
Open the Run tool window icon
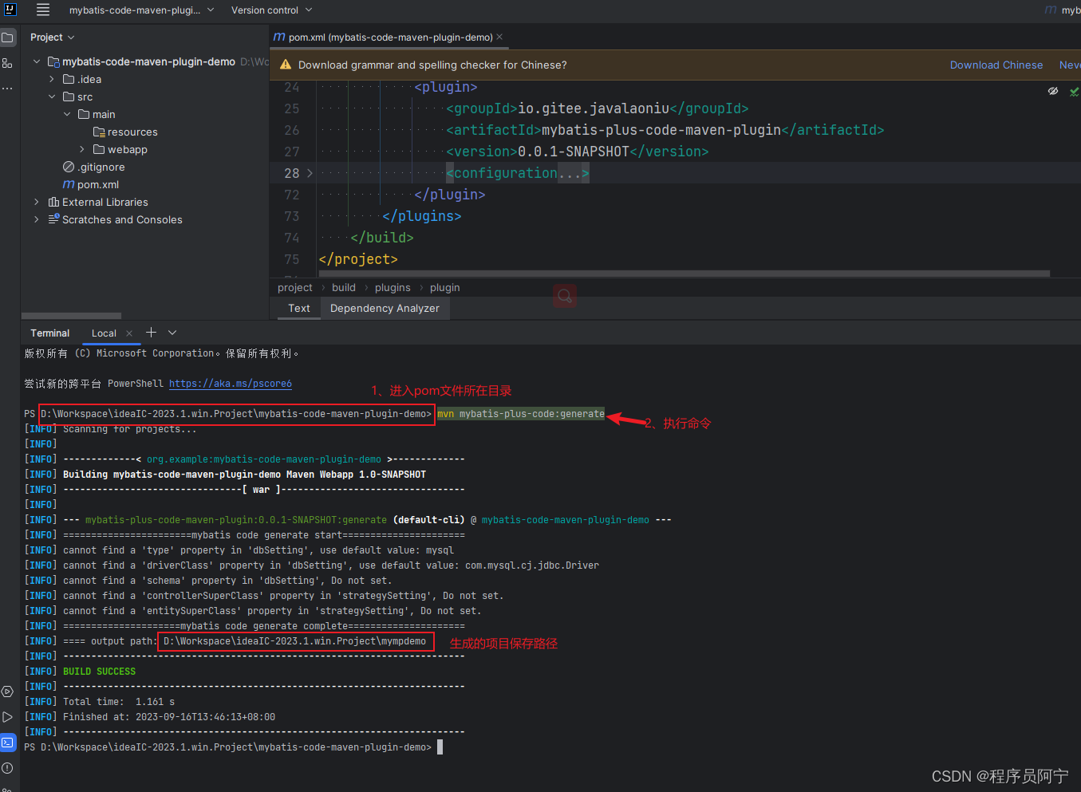click(x=7, y=717)
